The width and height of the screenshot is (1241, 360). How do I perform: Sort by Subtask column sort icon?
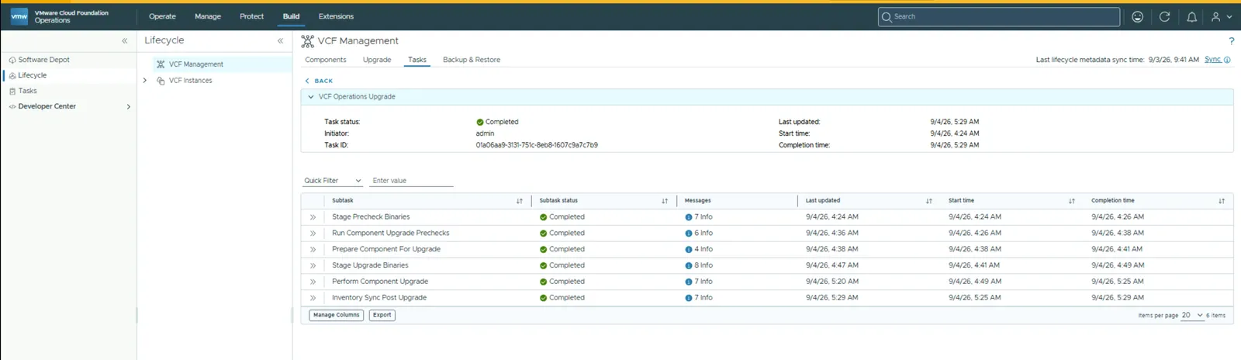pos(520,201)
